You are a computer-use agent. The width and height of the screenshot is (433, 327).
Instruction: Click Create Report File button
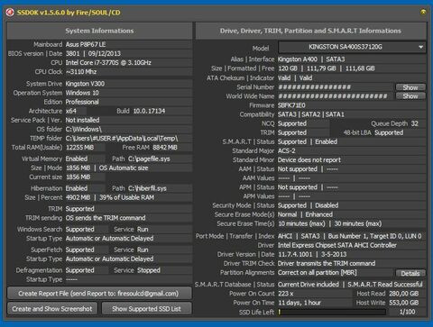coord(99,294)
